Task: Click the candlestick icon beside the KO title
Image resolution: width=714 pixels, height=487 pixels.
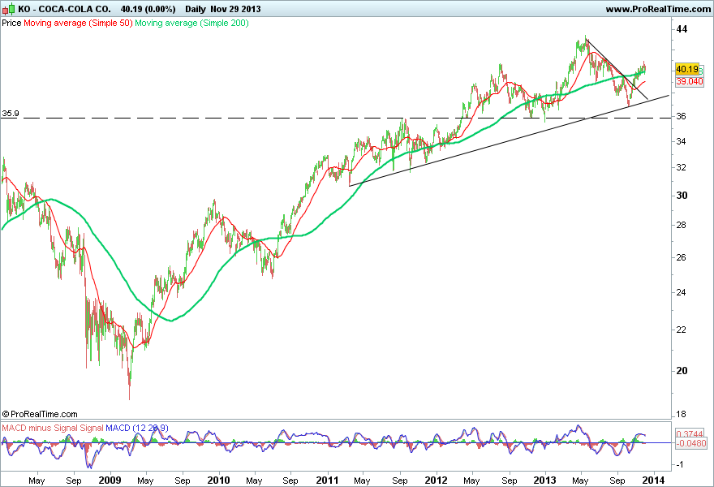Action: 9,9
